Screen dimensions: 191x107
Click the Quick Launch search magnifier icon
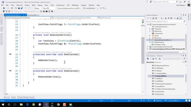[177, 2]
